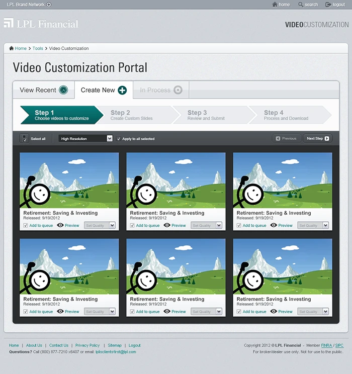Open the footer Home link

point(14,345)
